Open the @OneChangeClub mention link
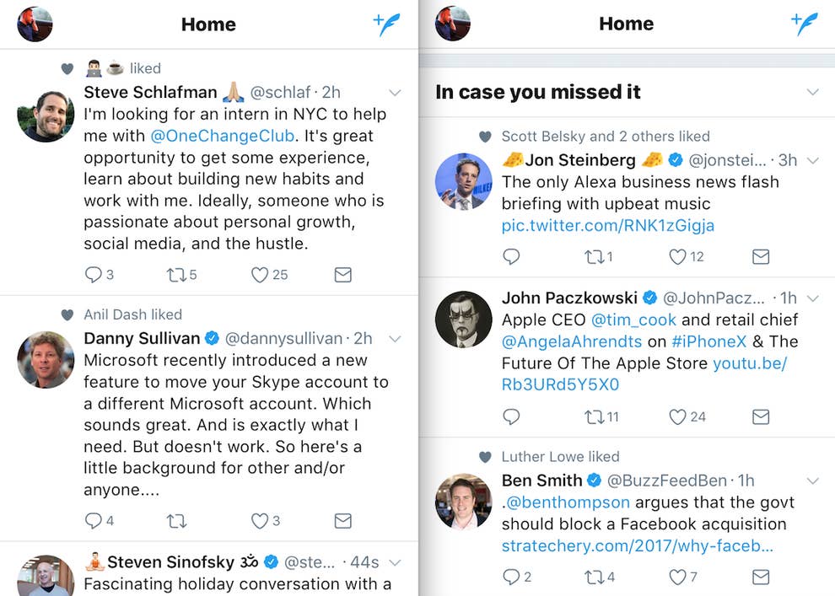 pos(222,136)
